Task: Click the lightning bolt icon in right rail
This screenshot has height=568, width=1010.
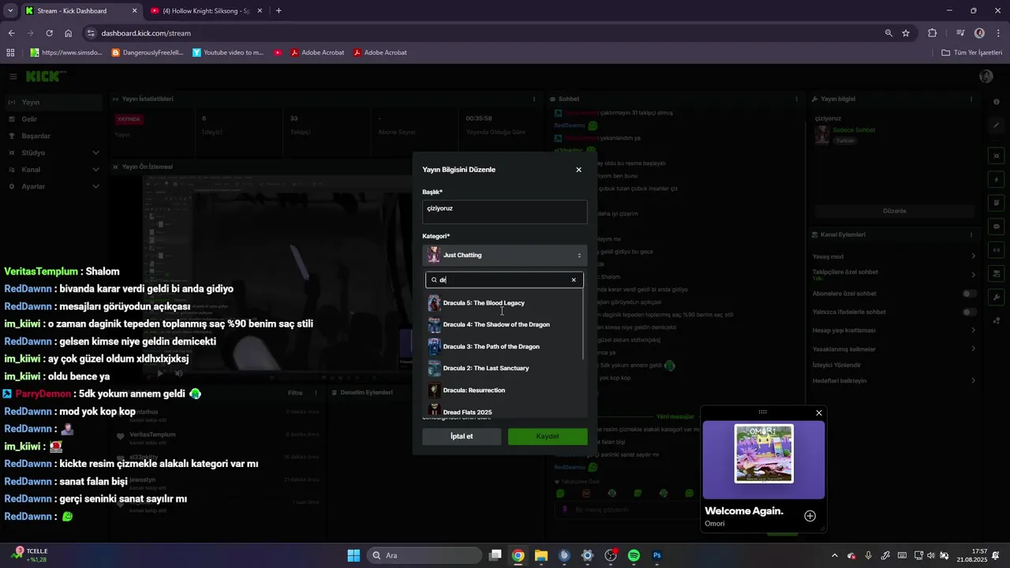Action: (x=997, y=179)
